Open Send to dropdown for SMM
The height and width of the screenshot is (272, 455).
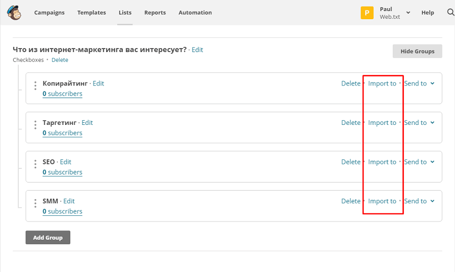419,201
